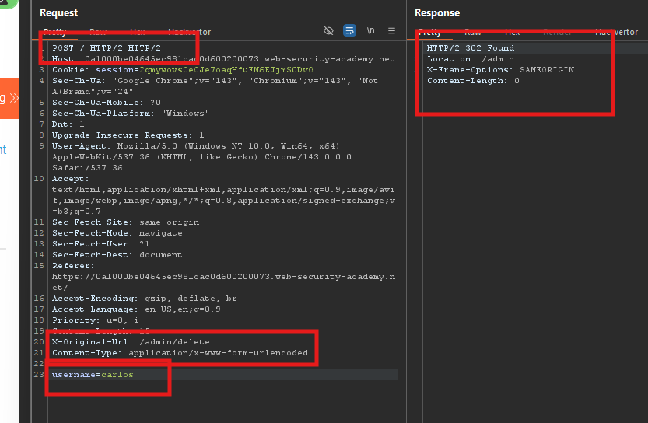
Task: Click 'Sec-Fetch-User: ?1' line
Action: click(x=101, y=244)
